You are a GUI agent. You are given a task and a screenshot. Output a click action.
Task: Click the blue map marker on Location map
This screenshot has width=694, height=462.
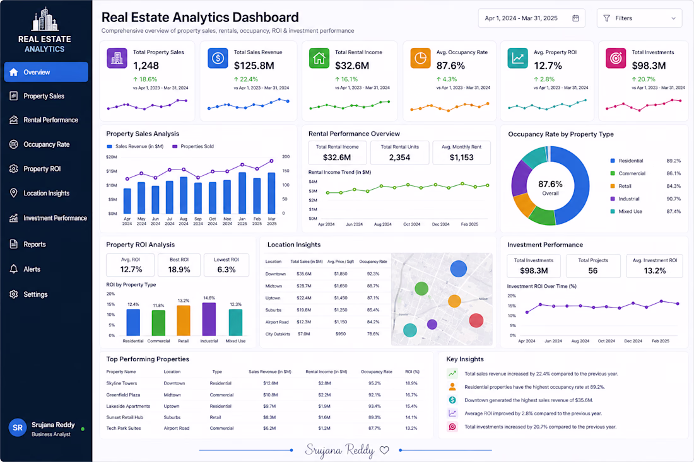click(459, 269)
